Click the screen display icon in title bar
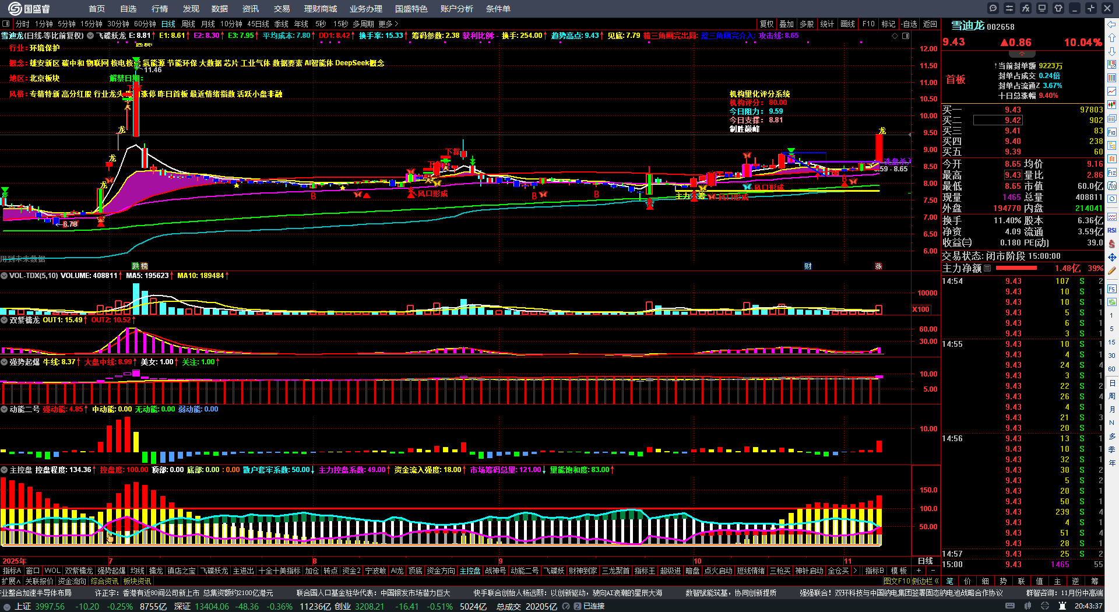 coord(1042,8)
